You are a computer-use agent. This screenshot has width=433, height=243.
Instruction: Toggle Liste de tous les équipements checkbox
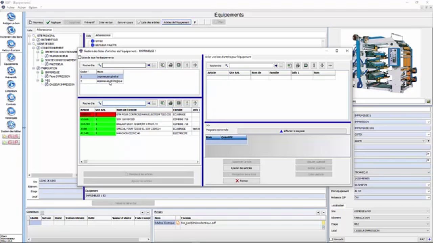tap(80, 57)
